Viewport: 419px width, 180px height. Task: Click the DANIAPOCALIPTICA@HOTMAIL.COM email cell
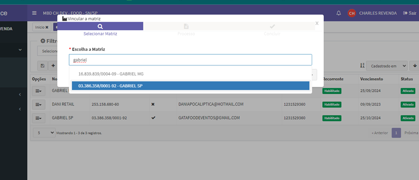click(211, 104)
